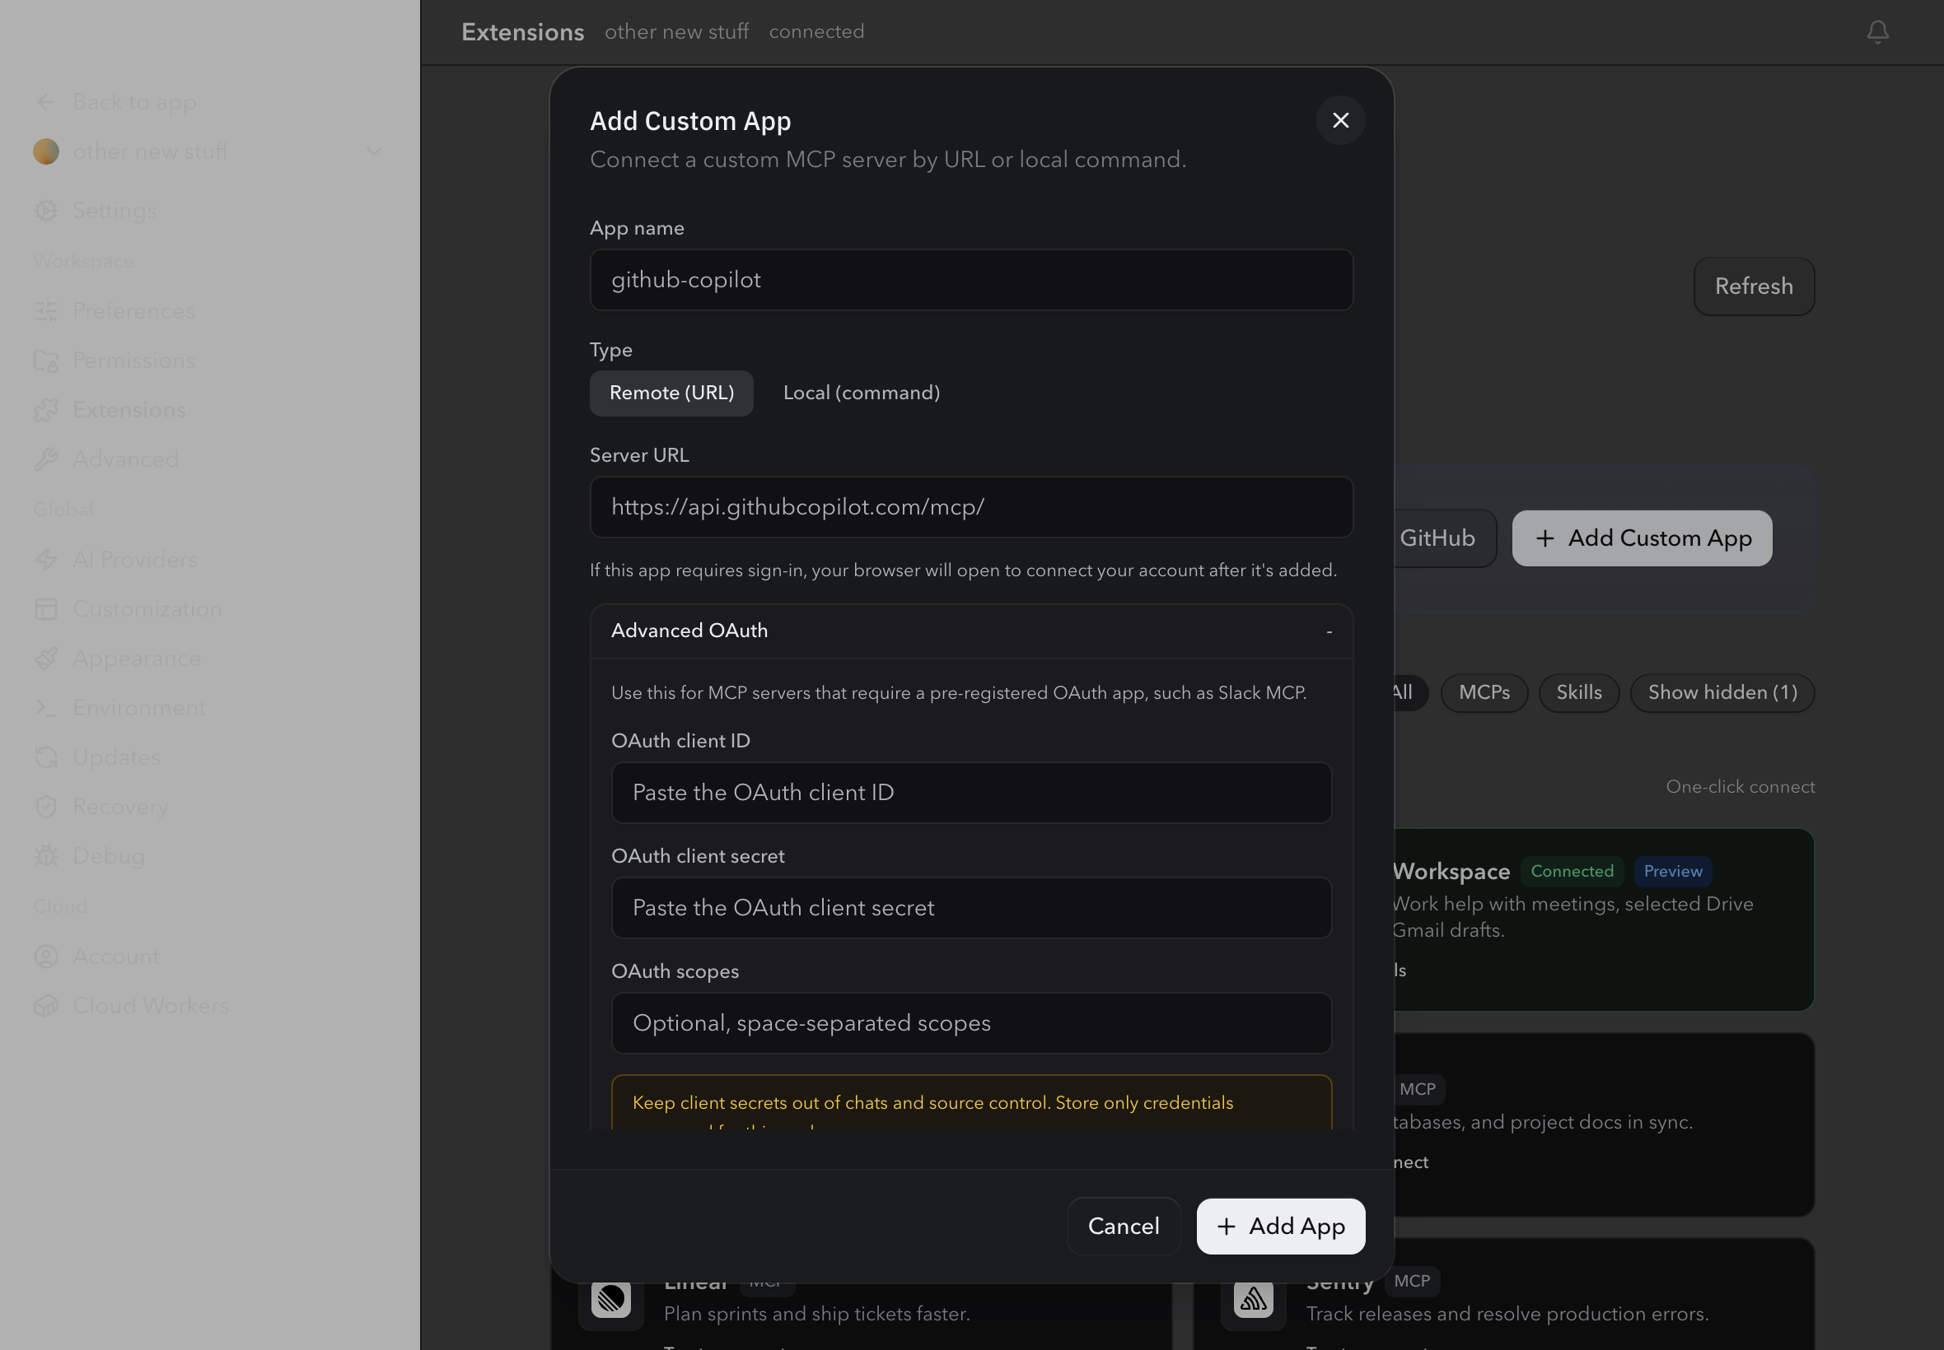Click the Recovery shield icon
Image resolution: width=1944 pixels, height=1350 pixels.
(x=45, y=807)
